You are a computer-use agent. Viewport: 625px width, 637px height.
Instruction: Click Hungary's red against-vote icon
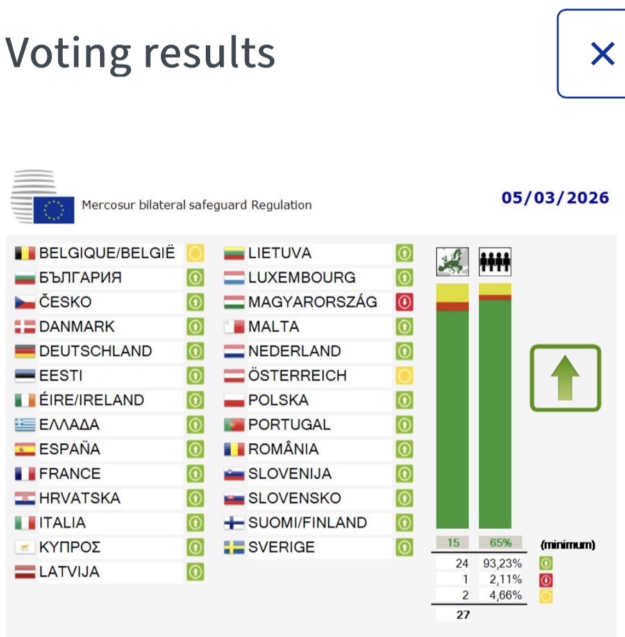pos(404,302)
